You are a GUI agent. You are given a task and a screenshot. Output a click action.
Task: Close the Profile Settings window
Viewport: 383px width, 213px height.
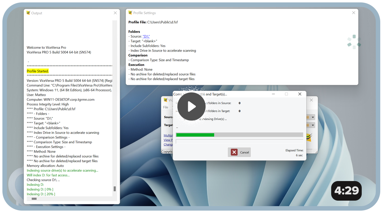pos(353,13)
